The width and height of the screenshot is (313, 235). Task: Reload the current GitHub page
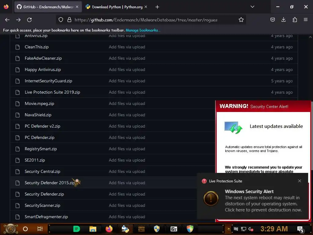29,20
